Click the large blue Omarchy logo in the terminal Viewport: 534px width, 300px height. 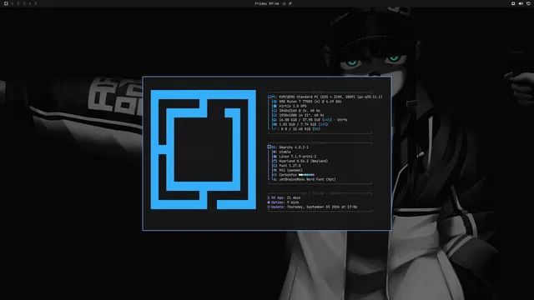click(x=204, y=149)
